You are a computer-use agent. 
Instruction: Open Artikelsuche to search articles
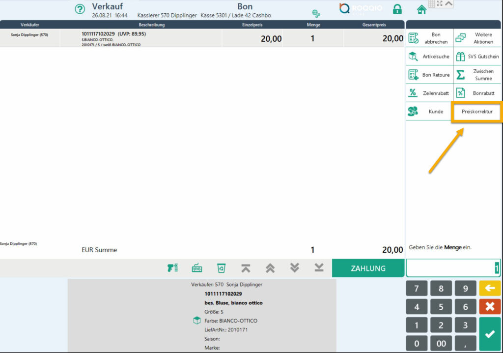(x=429, y=57)
